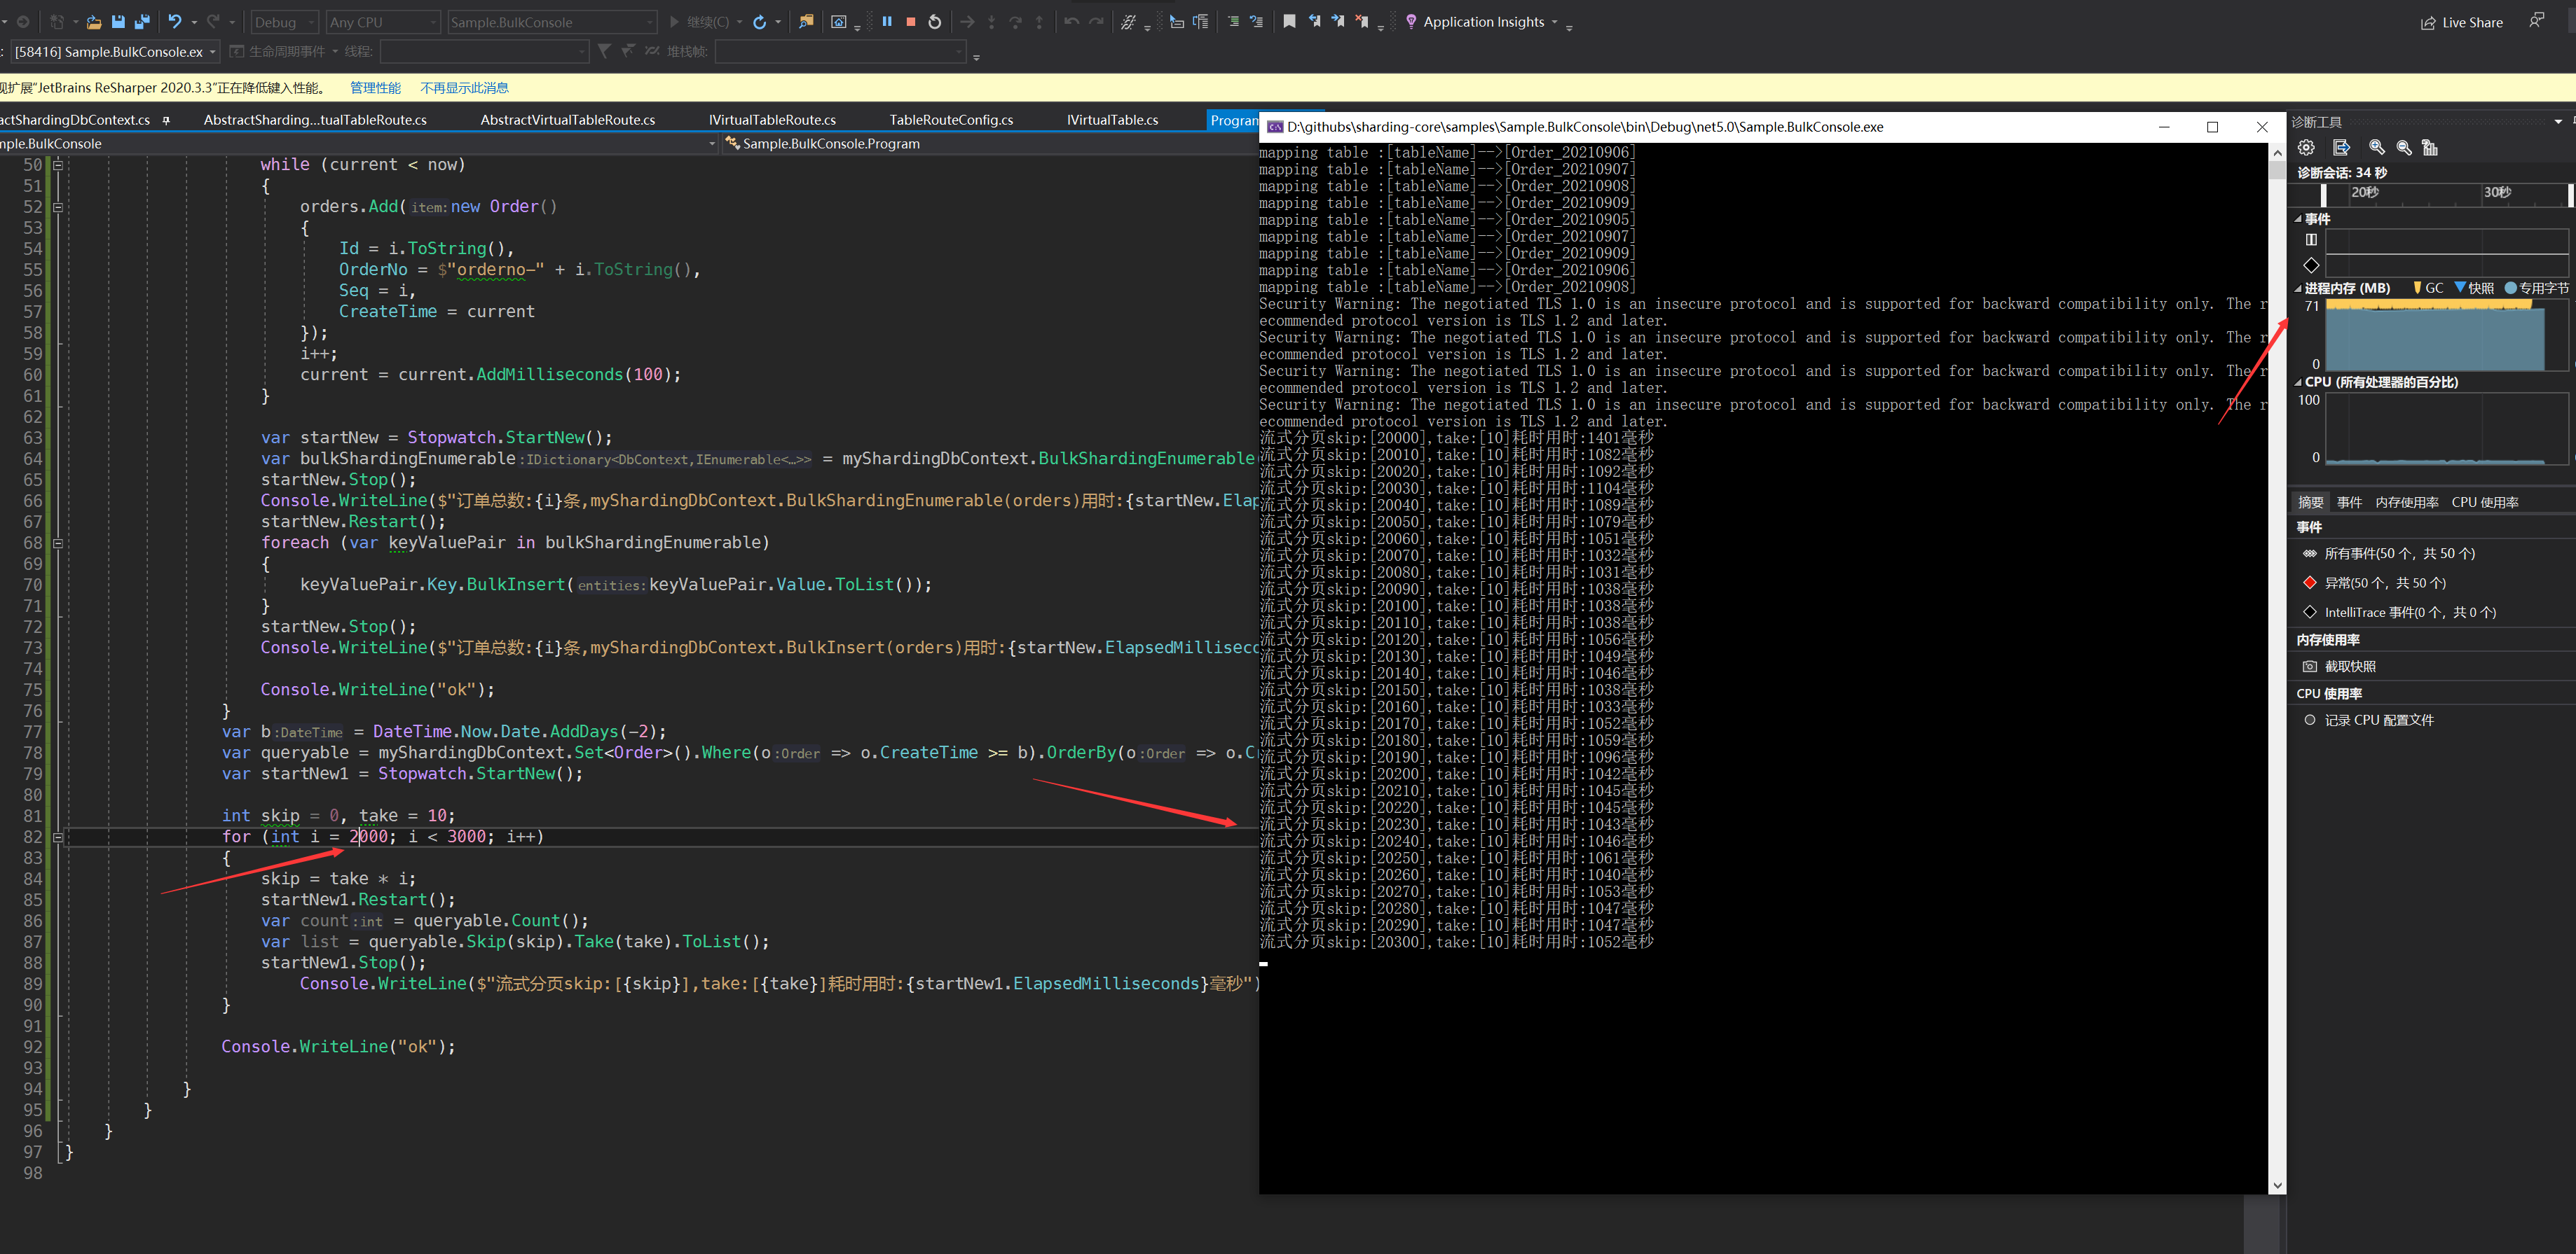Switch to the 内存使用率 tab
The height and width of the screenshot is (1254, 2576).
click(x=2406, y=503)
